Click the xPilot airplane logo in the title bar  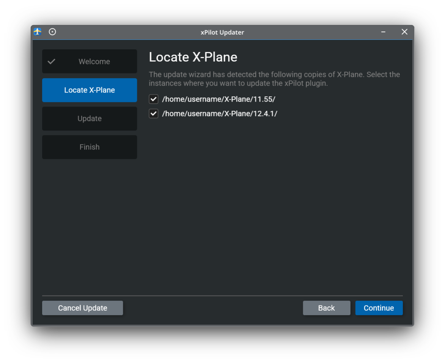click(x=37, y=32)
